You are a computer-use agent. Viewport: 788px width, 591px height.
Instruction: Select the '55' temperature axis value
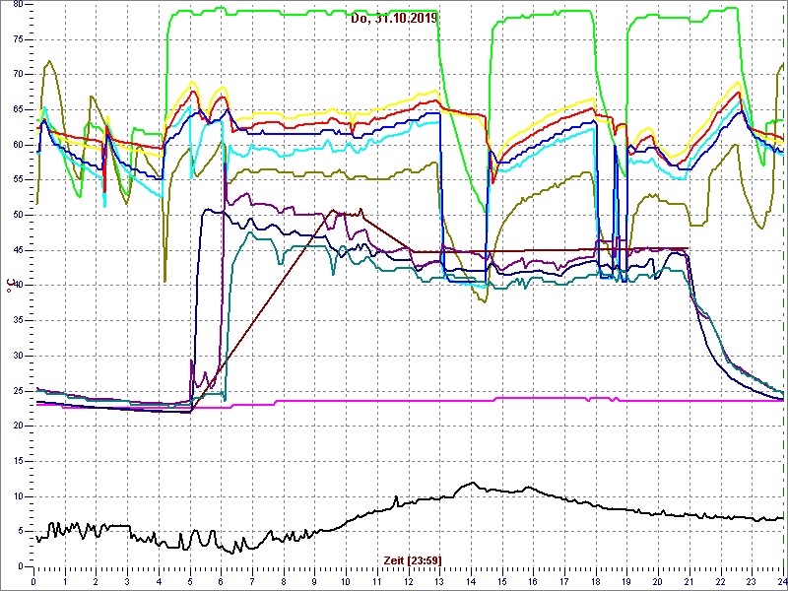coord(19,180)
